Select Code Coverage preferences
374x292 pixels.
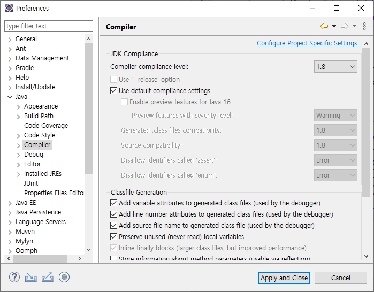tap(46, 126)
